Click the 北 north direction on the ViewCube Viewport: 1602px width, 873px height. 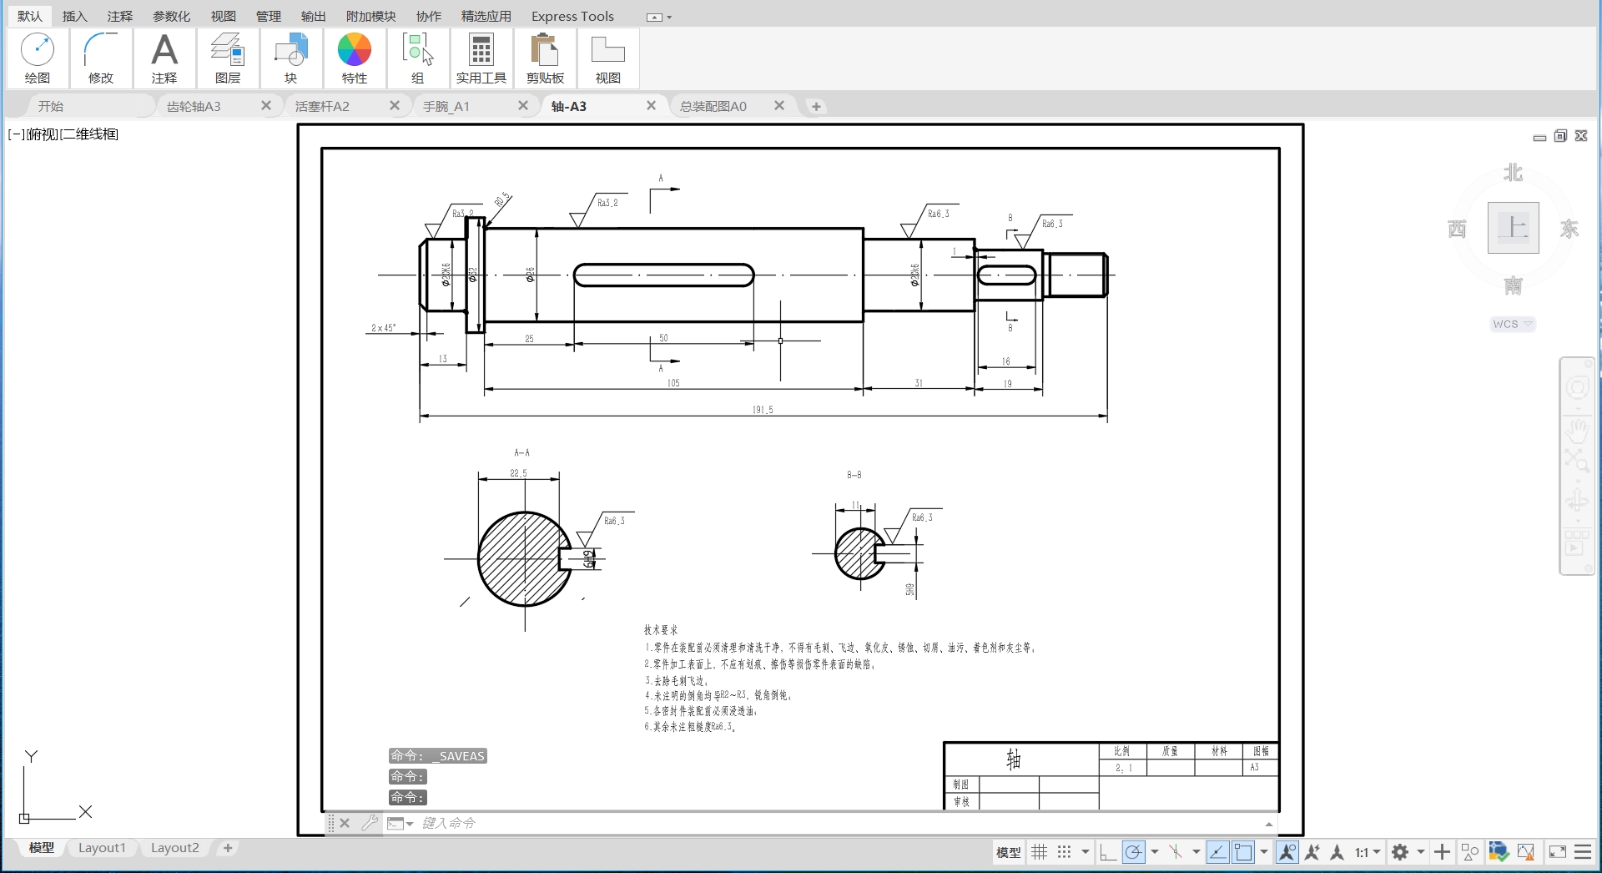(1513, 173)
